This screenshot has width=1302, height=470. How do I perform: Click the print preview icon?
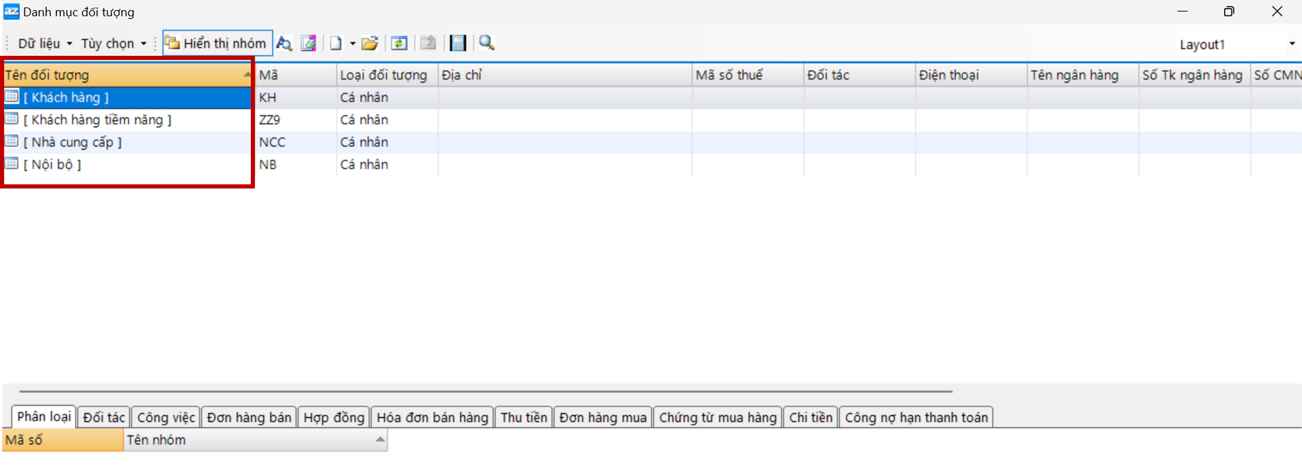click(x=308, y=43)
